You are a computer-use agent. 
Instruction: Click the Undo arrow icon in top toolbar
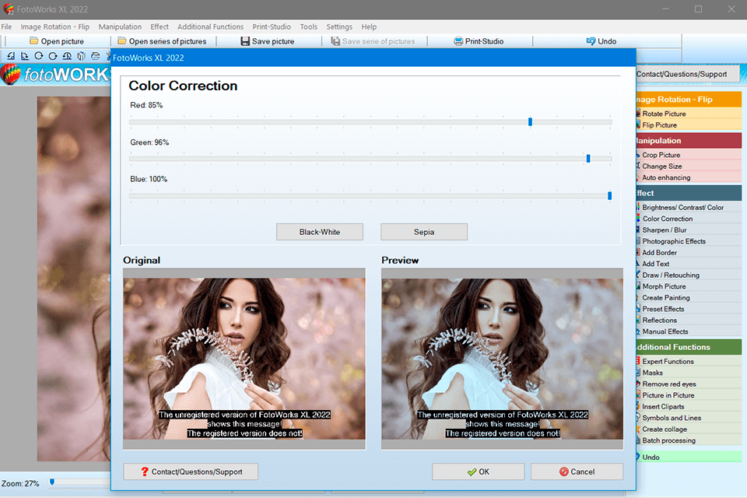(591, 41)
